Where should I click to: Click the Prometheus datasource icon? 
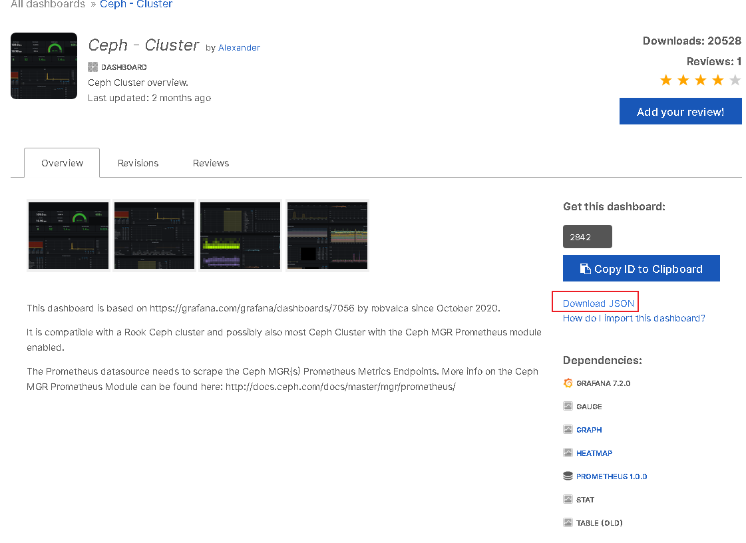pyautogui.click(x=568, y=476)
